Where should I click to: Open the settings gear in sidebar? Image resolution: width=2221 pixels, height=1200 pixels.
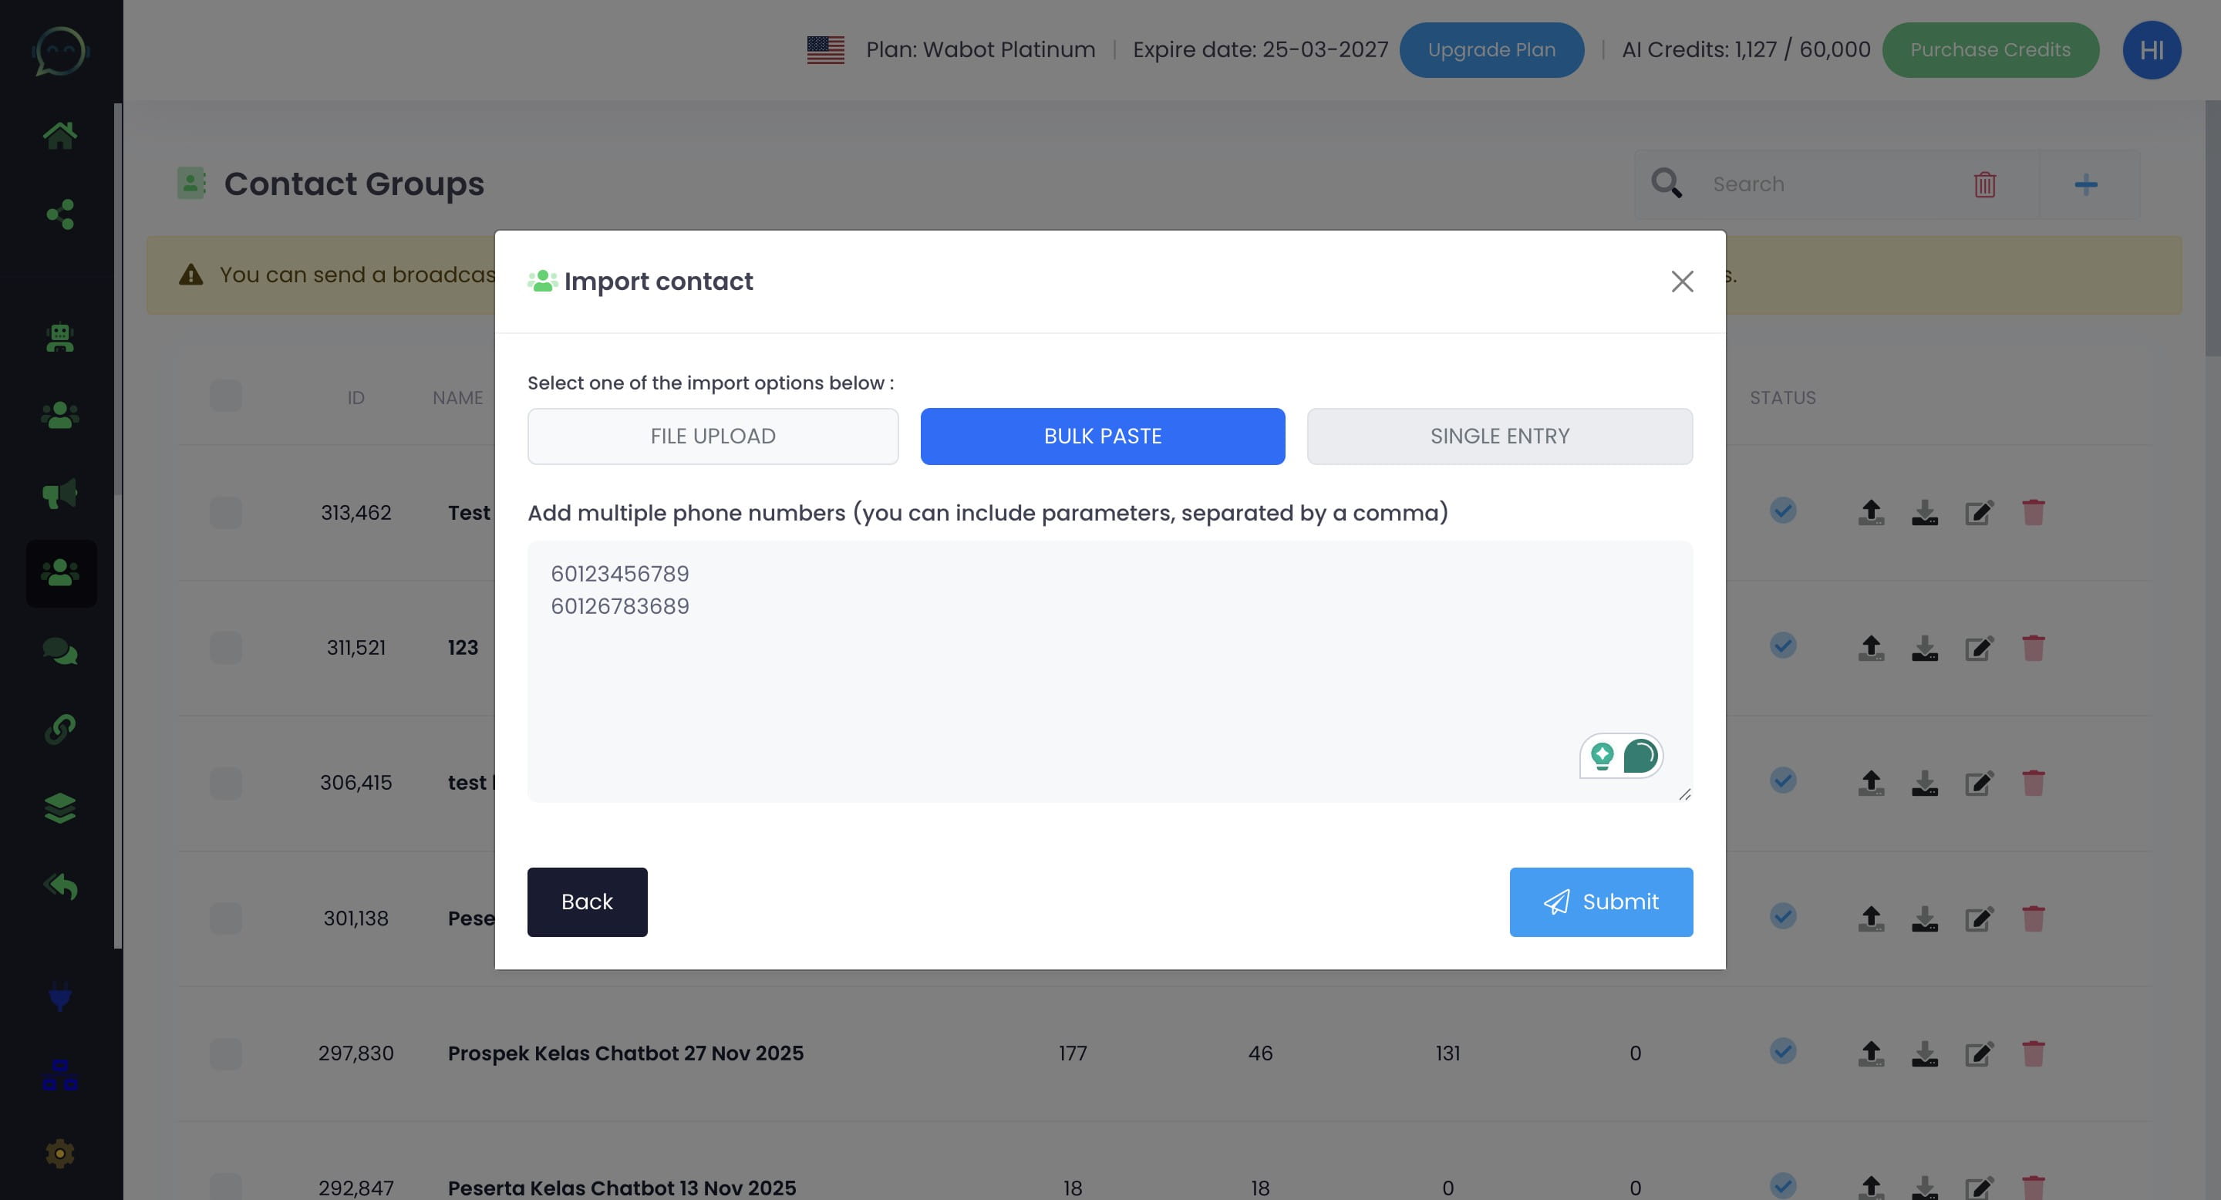tap(59, 1154)
